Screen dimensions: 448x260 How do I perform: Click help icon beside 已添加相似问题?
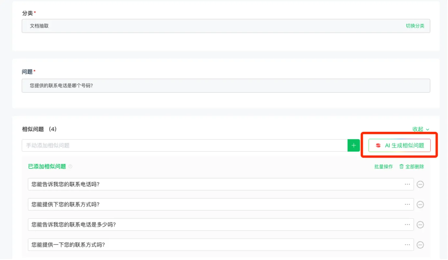70,167
